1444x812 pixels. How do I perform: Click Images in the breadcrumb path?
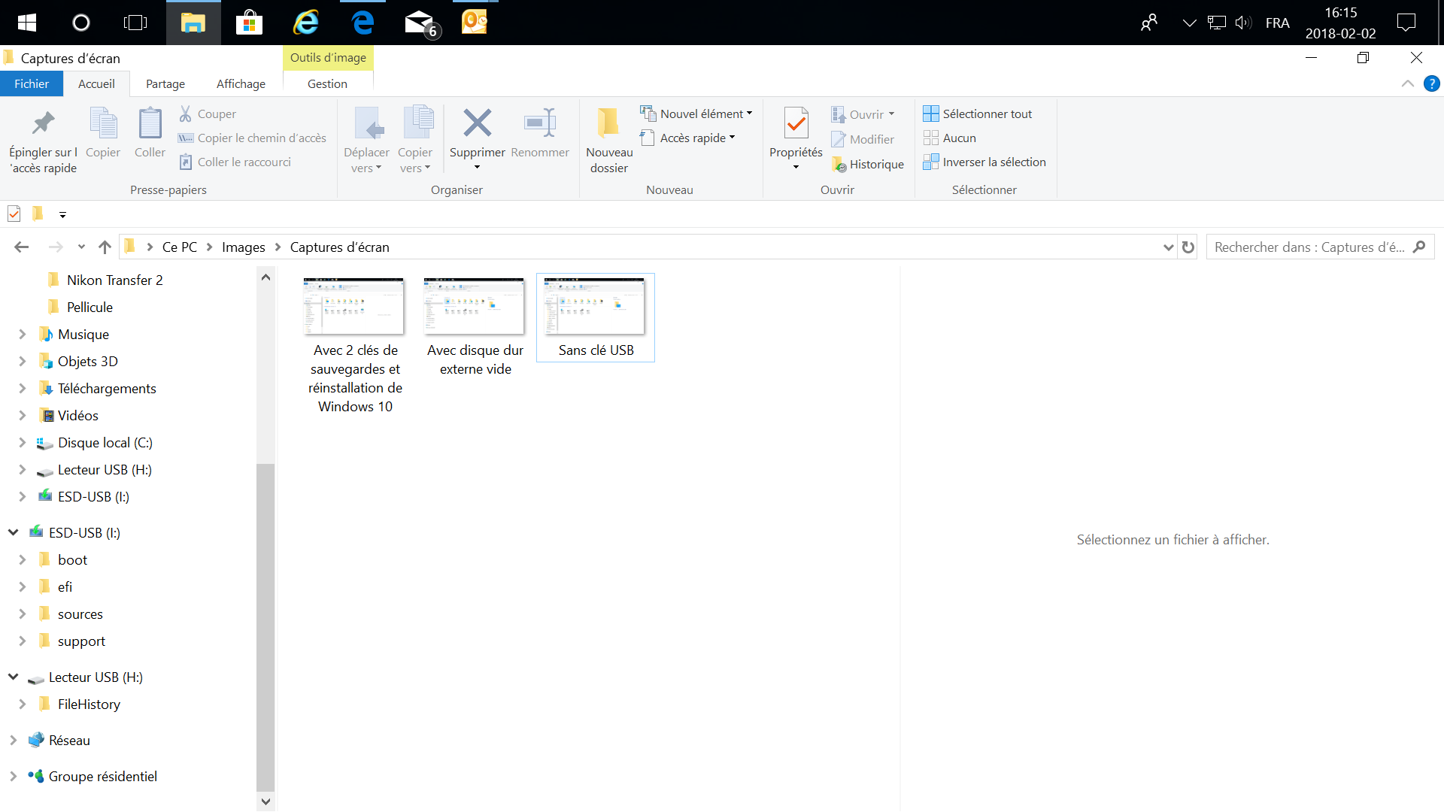tap(243, 247)
